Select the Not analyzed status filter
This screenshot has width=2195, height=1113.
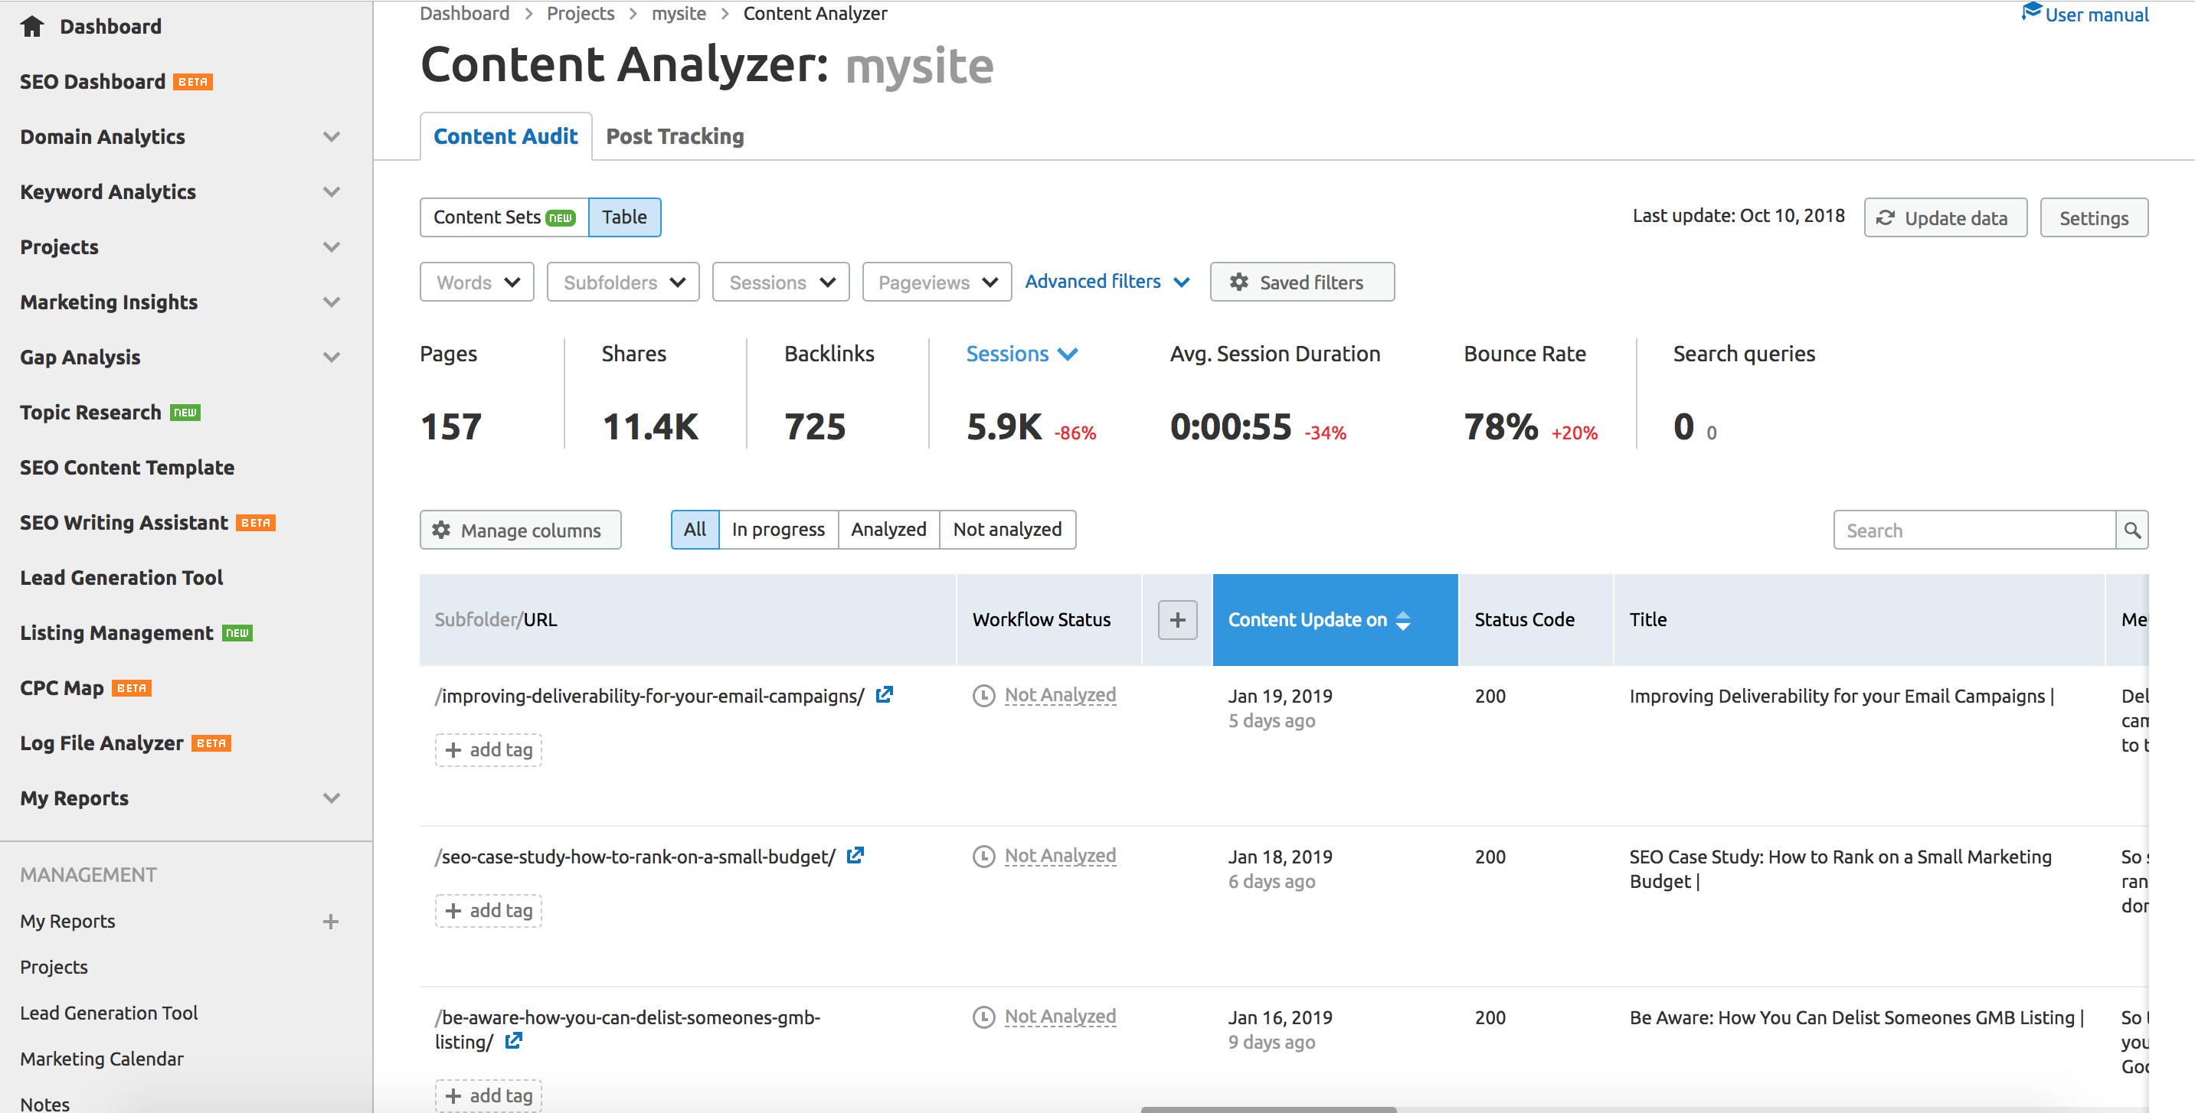(1006, 530)
